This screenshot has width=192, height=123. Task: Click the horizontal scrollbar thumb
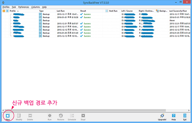pos(85,111)
